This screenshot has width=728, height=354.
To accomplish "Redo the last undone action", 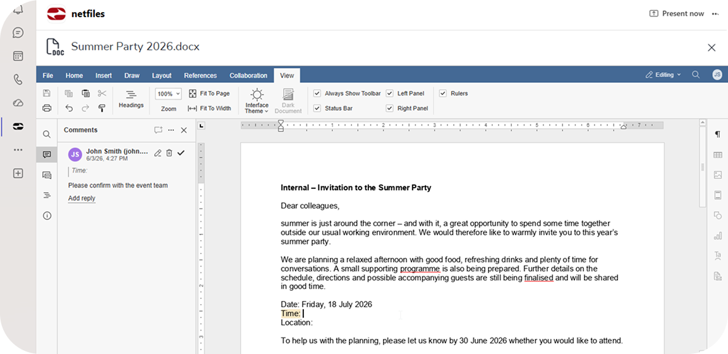I will pos(85,108).
